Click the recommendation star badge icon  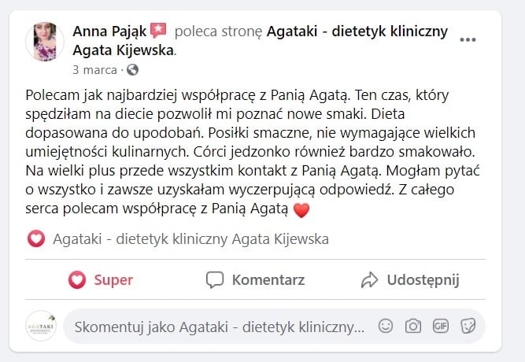(x=158, y=31)
